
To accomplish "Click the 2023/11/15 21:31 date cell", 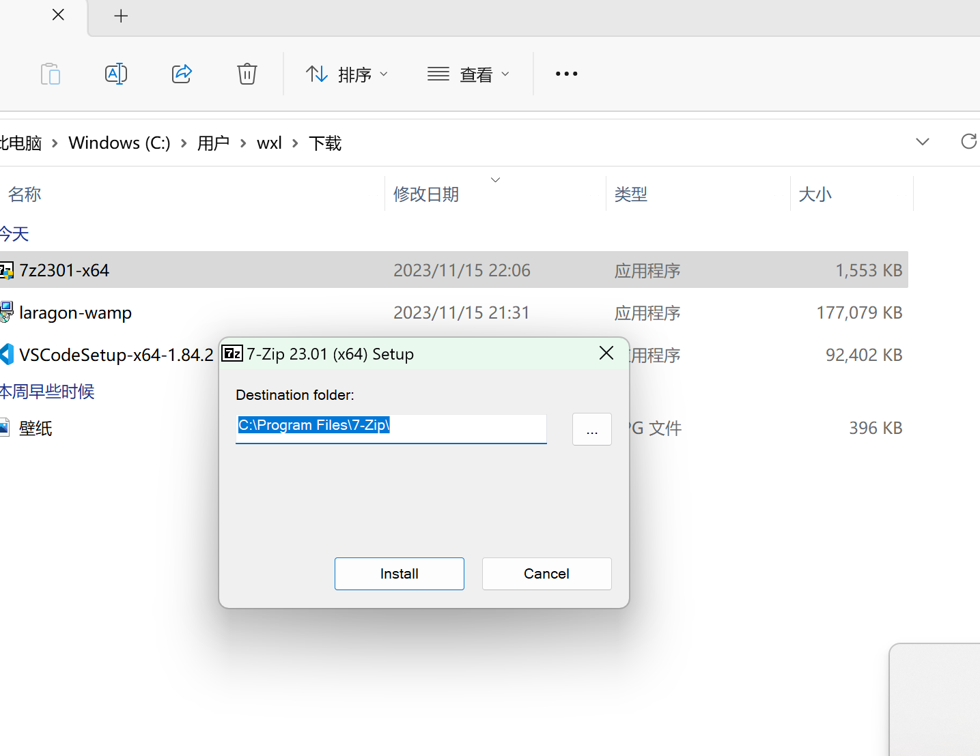I will coord(462,312).
